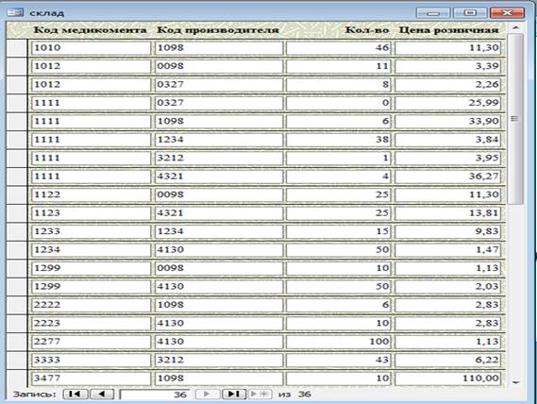Click manufacturer code 0327 in the 2,26 row

point(219,85)
